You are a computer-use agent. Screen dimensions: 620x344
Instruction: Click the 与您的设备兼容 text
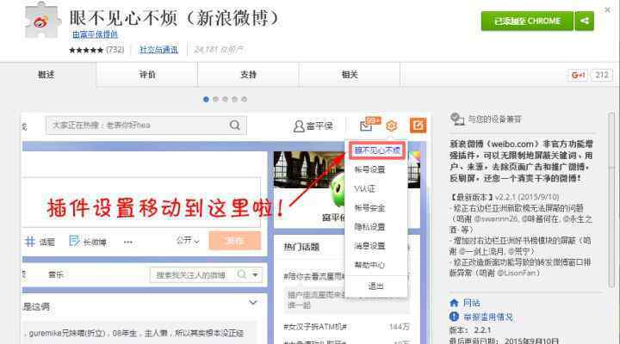(494, 119)
